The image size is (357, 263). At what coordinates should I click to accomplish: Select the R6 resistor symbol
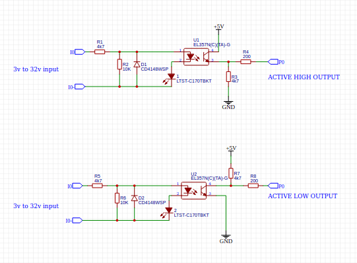(117, 198)
